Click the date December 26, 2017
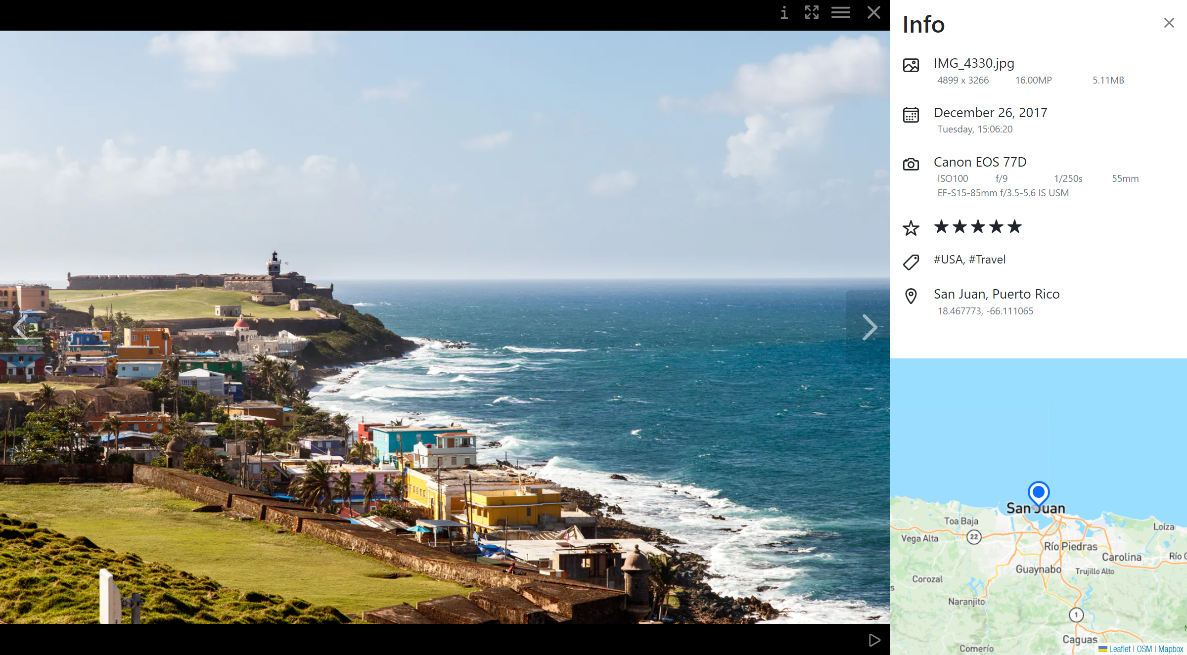This screenshot has width=1187, height=655. pyautogui.click(x=991, y=113)
